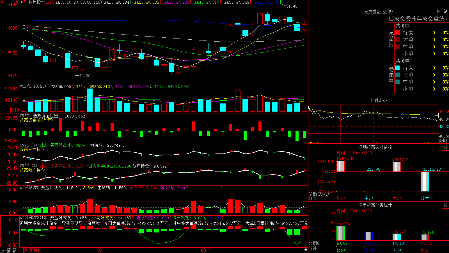Screen dimensions: 449x253
Task: Click the 19.10 大户 ratio value
Action: (398, 243)
